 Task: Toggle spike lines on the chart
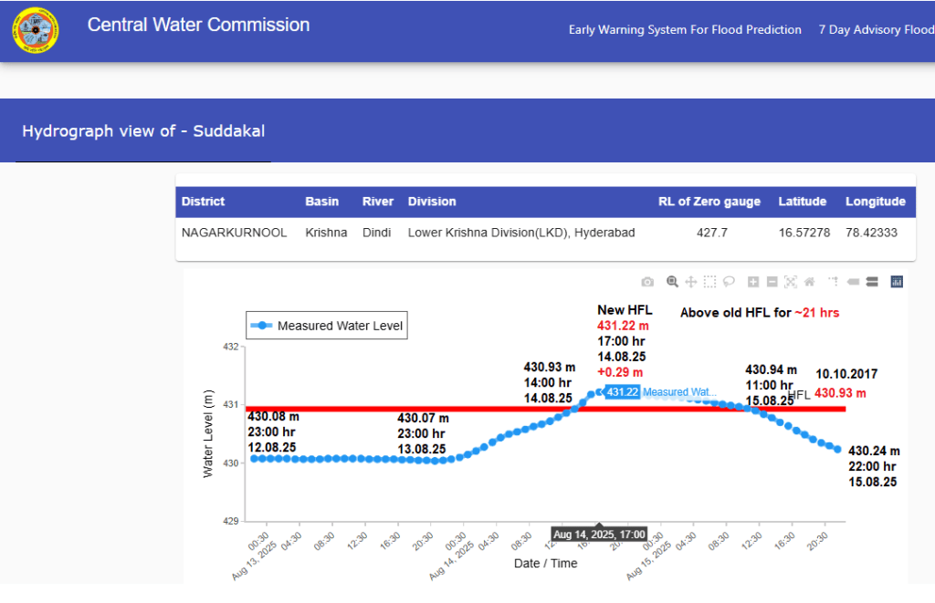point(833,282)
